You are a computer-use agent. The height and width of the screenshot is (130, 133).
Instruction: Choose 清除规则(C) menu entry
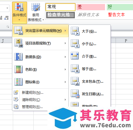pos(41,100)
